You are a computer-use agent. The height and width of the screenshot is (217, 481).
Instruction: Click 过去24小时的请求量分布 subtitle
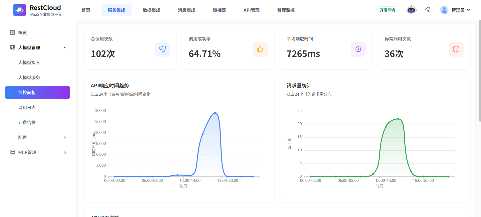pos(309,94)
